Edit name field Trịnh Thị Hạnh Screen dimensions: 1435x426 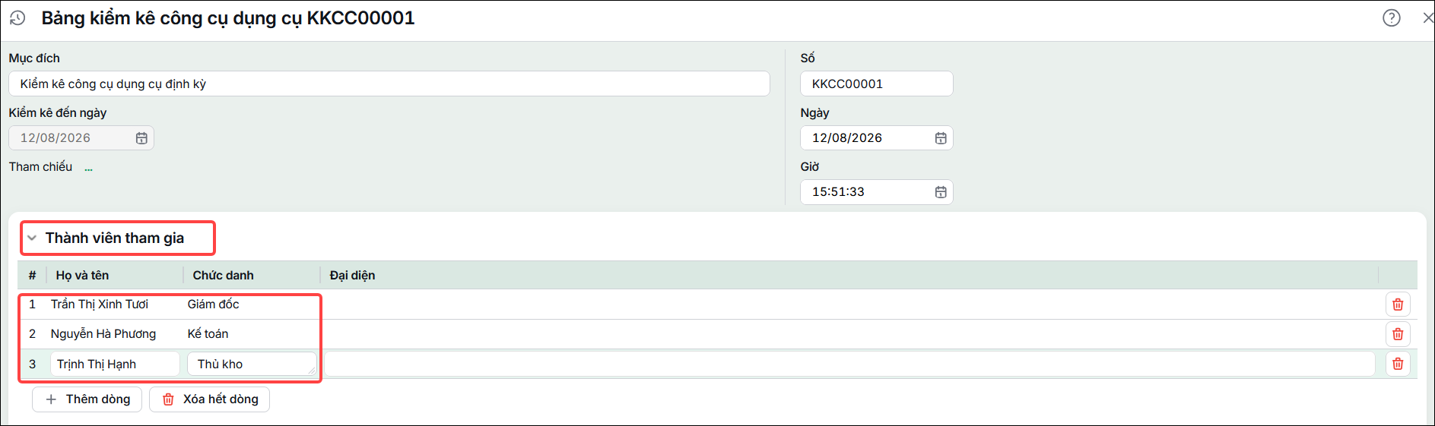tap(115, 364)
